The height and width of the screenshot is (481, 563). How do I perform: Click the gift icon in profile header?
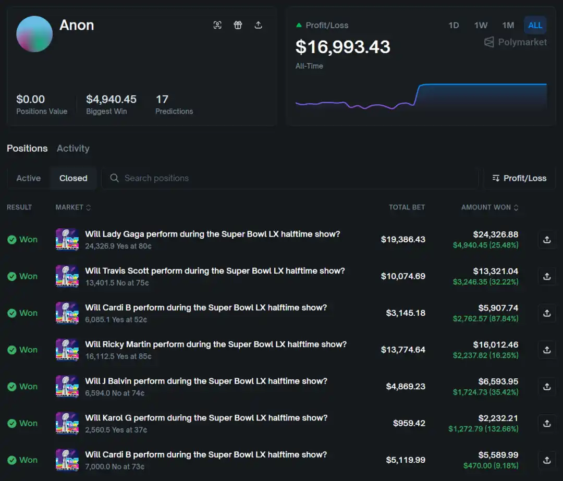(x=238, y=25)
